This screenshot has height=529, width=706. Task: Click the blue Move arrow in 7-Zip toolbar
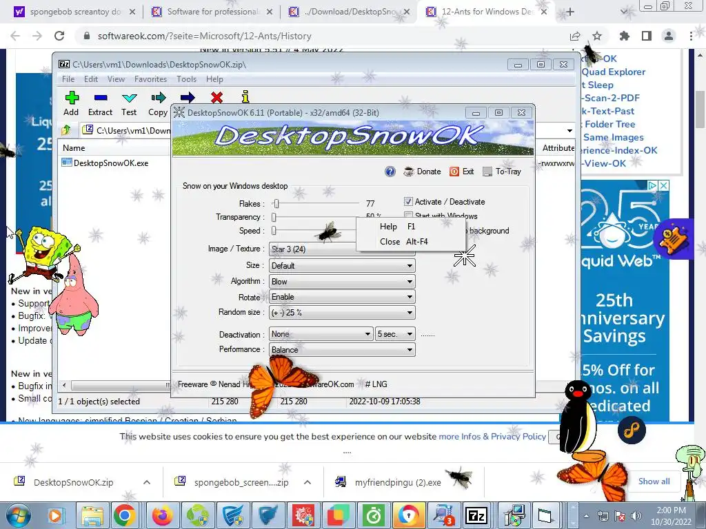click(188, 98)
